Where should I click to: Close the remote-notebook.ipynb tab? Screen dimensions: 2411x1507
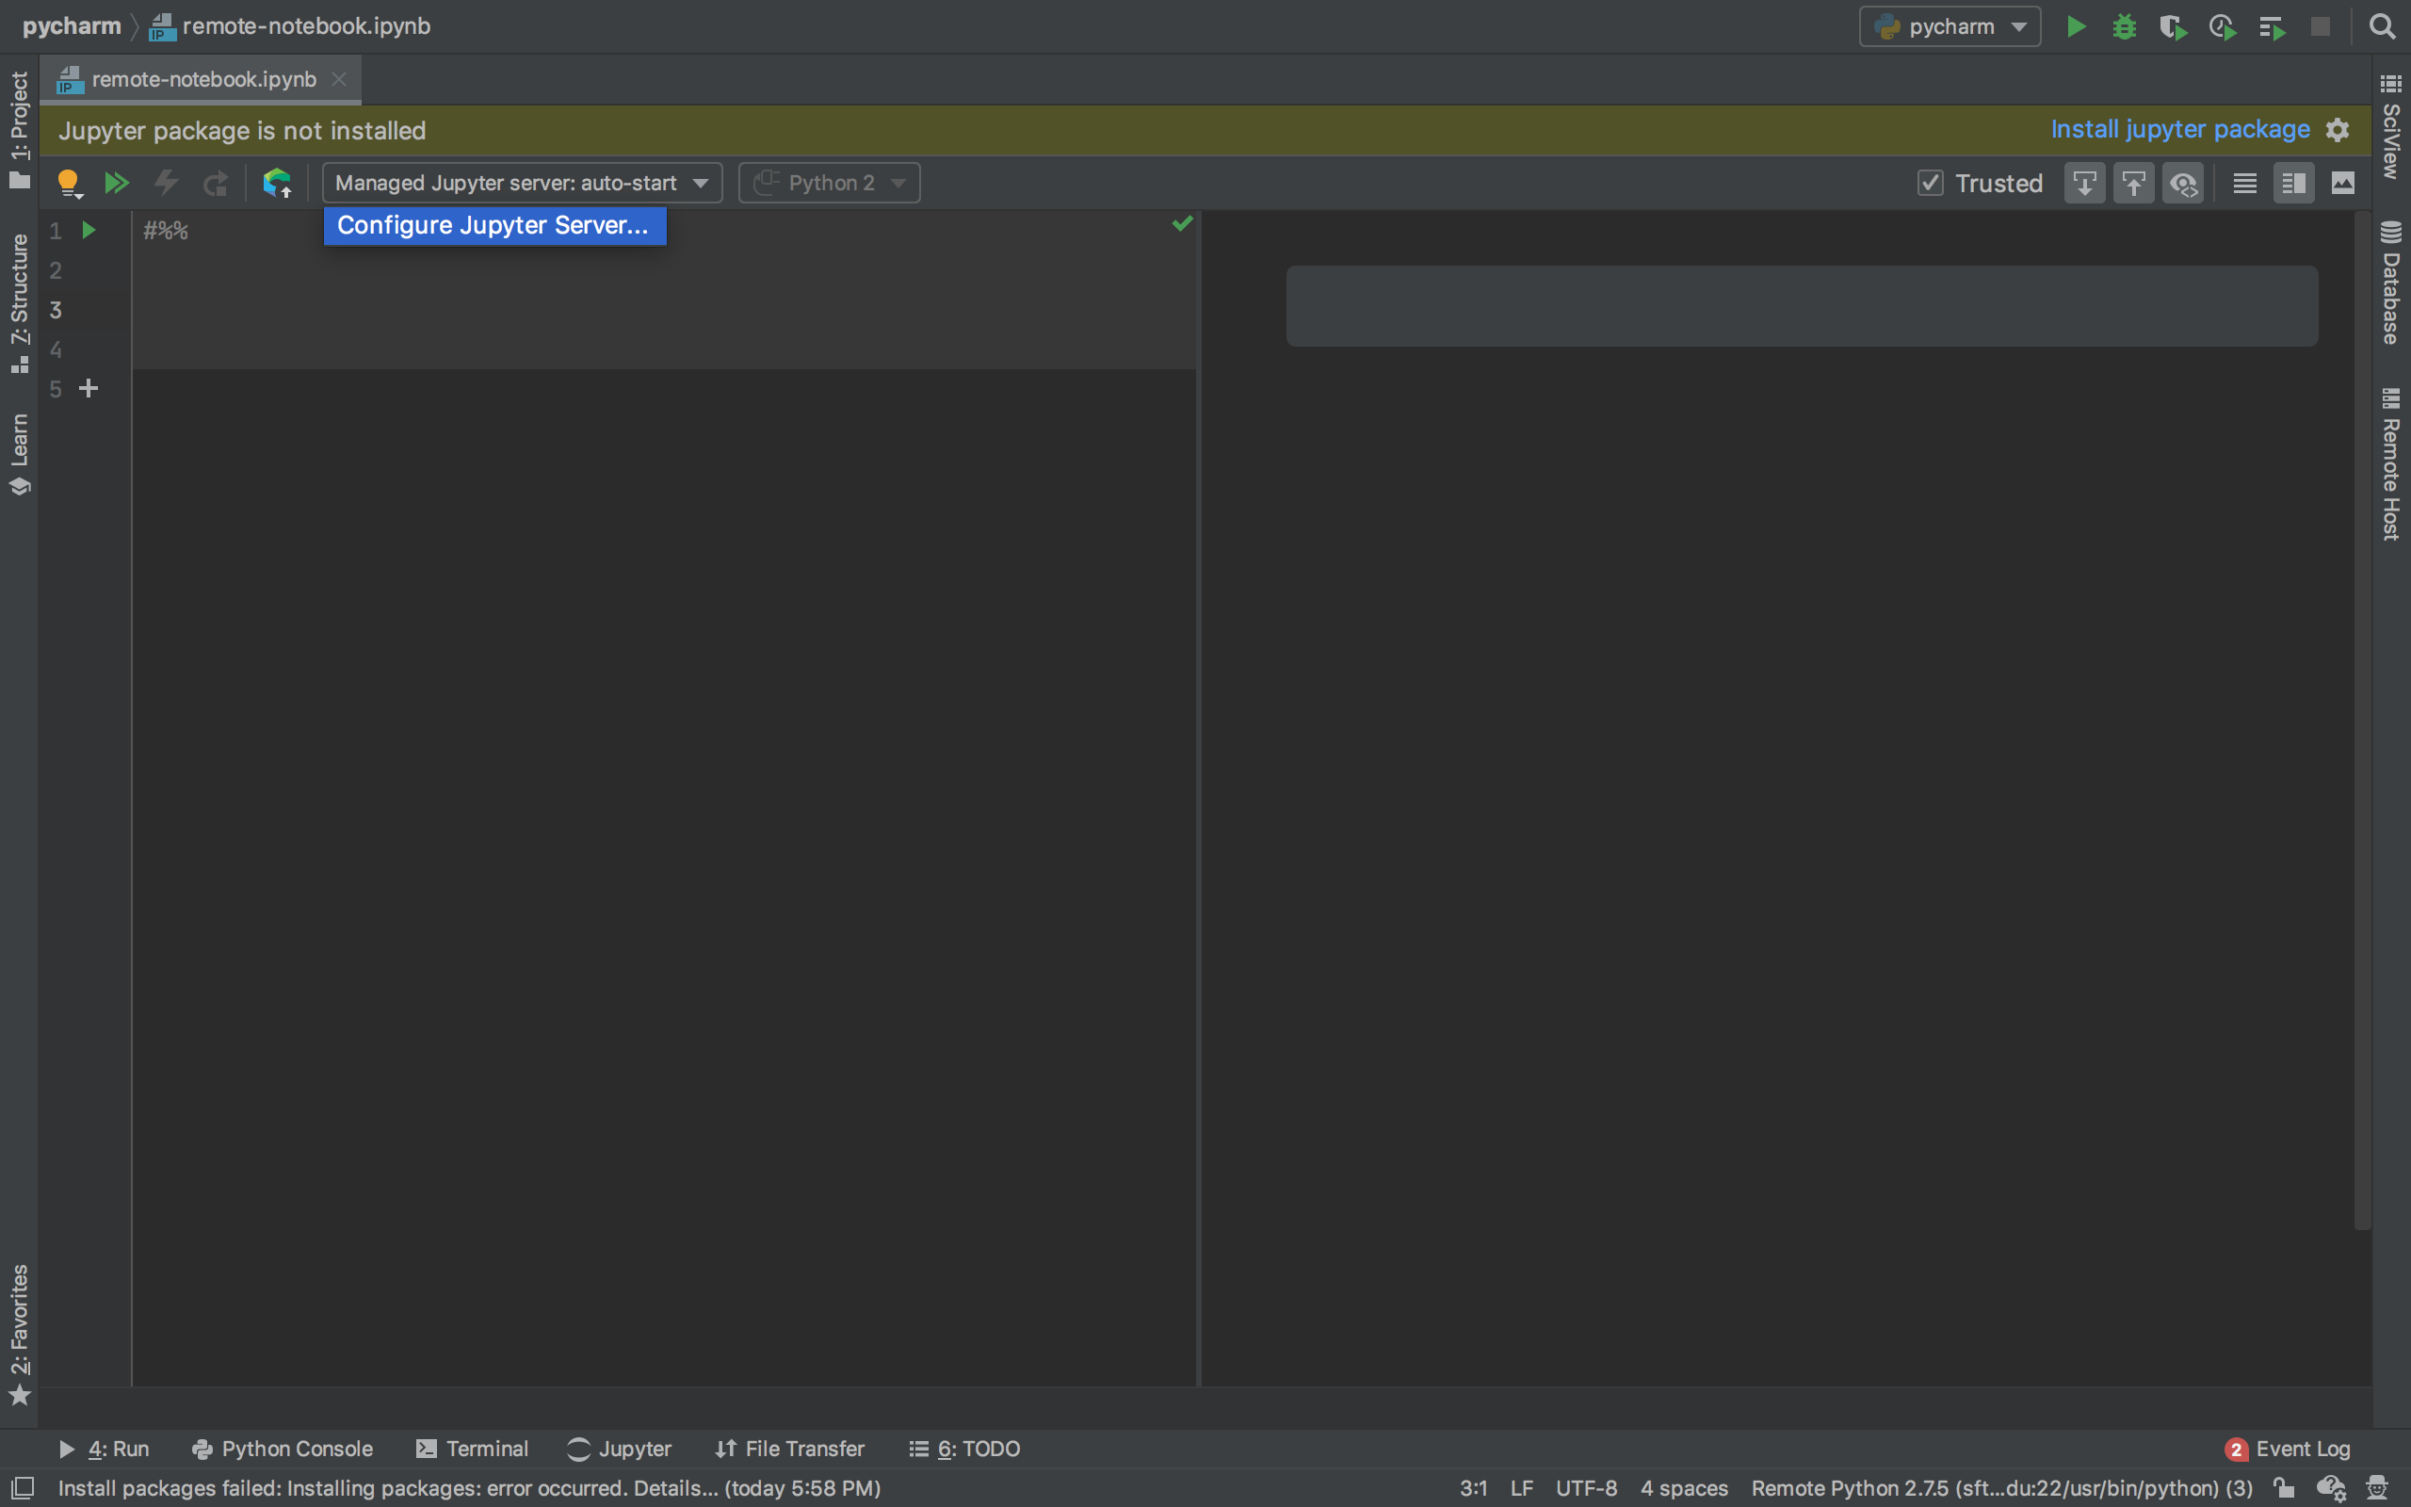(x=339, y=79)
